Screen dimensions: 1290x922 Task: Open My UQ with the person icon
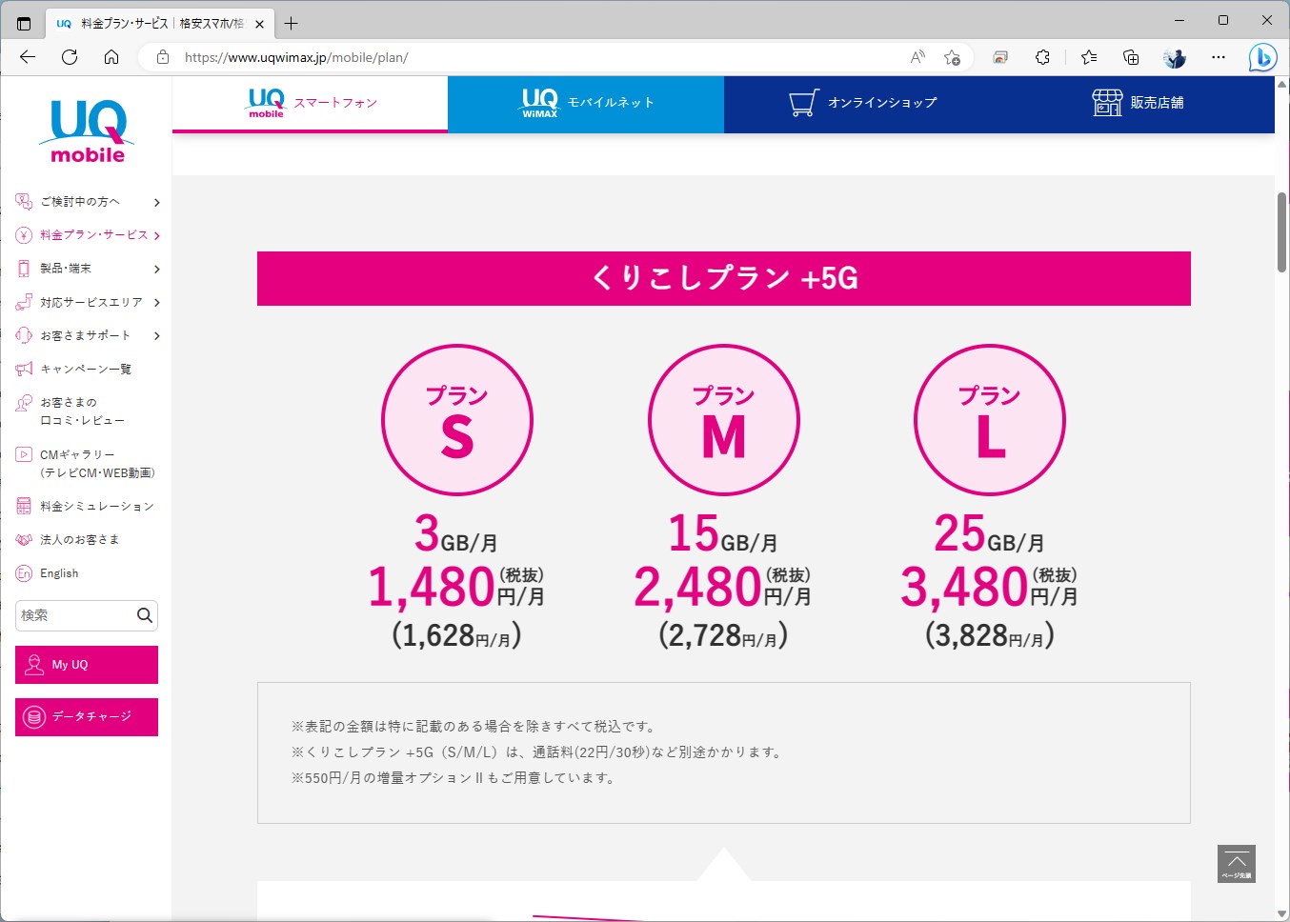[33, 664]
